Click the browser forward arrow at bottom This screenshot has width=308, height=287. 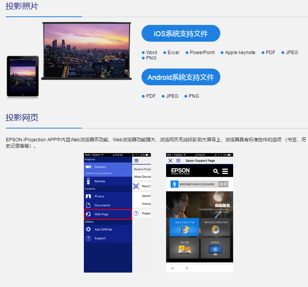tap(187, 268)
